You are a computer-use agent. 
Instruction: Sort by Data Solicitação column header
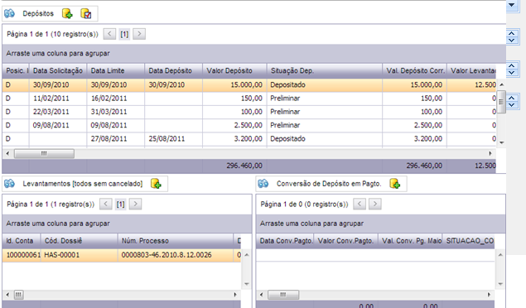click(x=58, y=70)
